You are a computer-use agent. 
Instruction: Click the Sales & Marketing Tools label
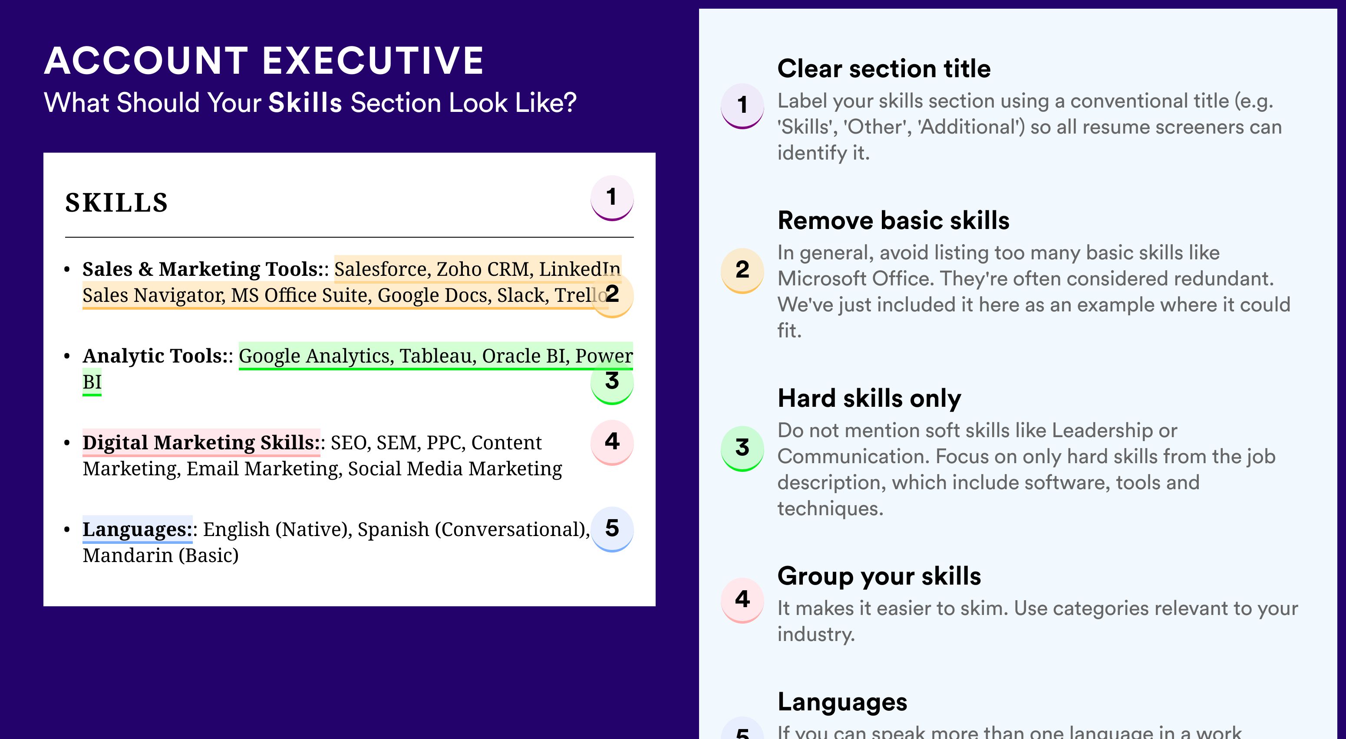point(204,269)
